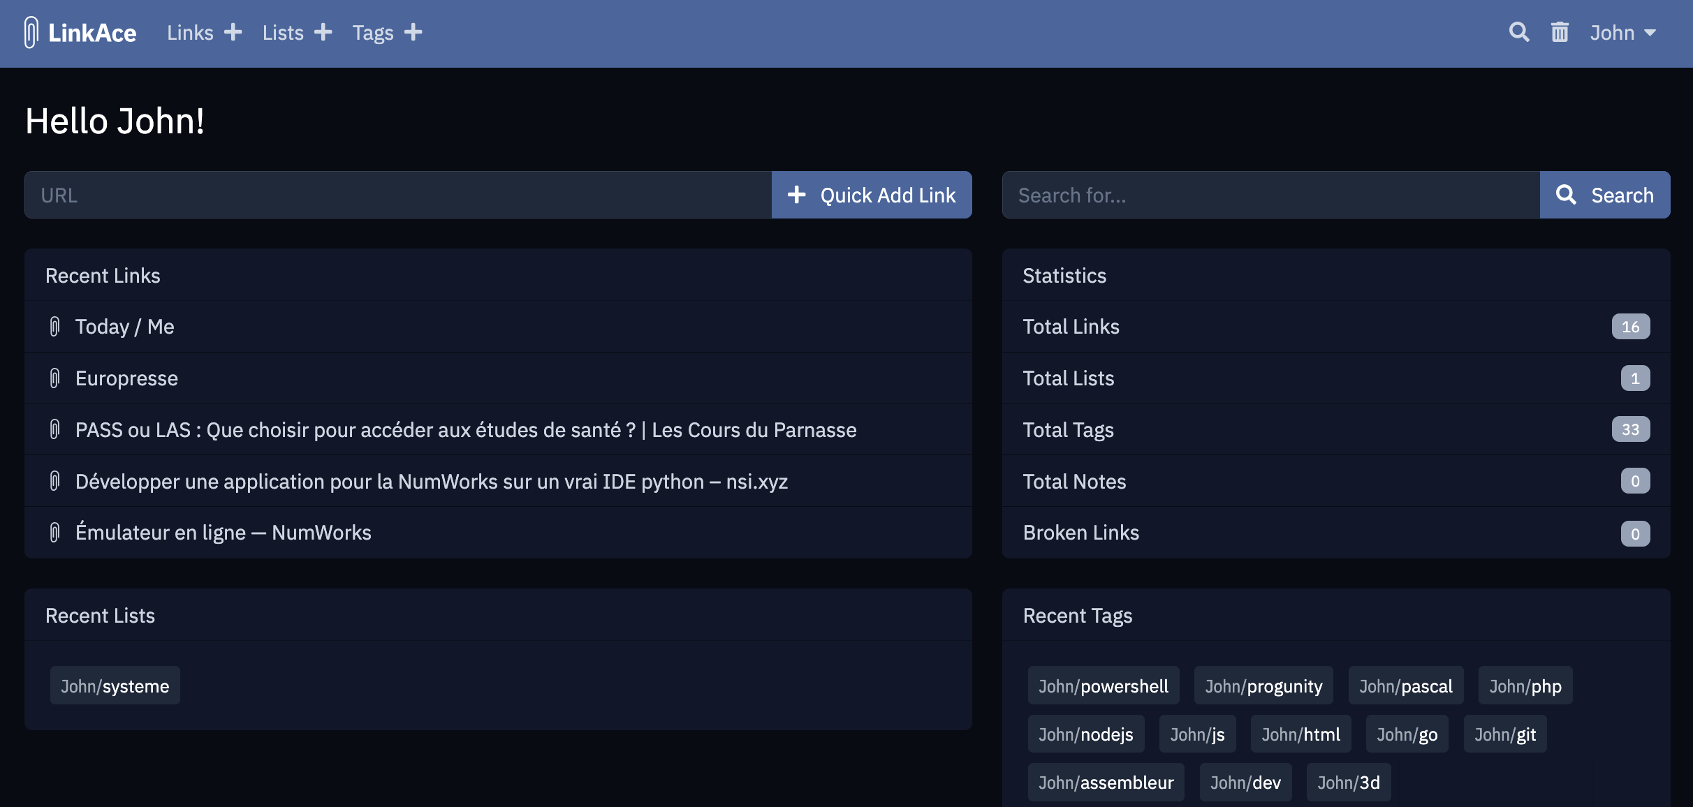Focus the URL input field
This screenshot has width=1693, height=807.
(x=398, y=195)
